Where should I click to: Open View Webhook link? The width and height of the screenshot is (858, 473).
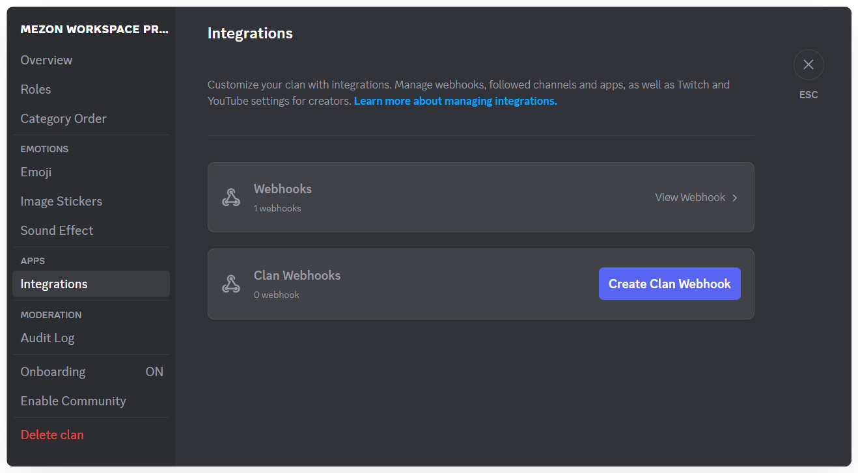click(689, 198)
